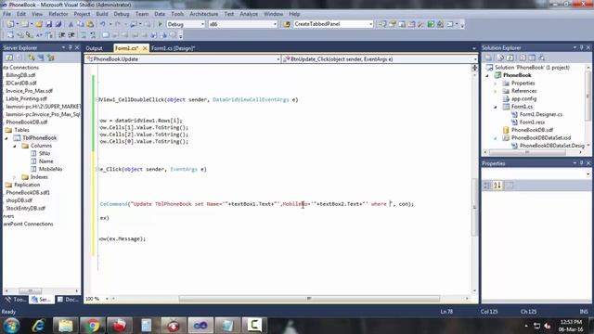Click the View Designer icon in Solution Explorer

(x=532, y=58)
